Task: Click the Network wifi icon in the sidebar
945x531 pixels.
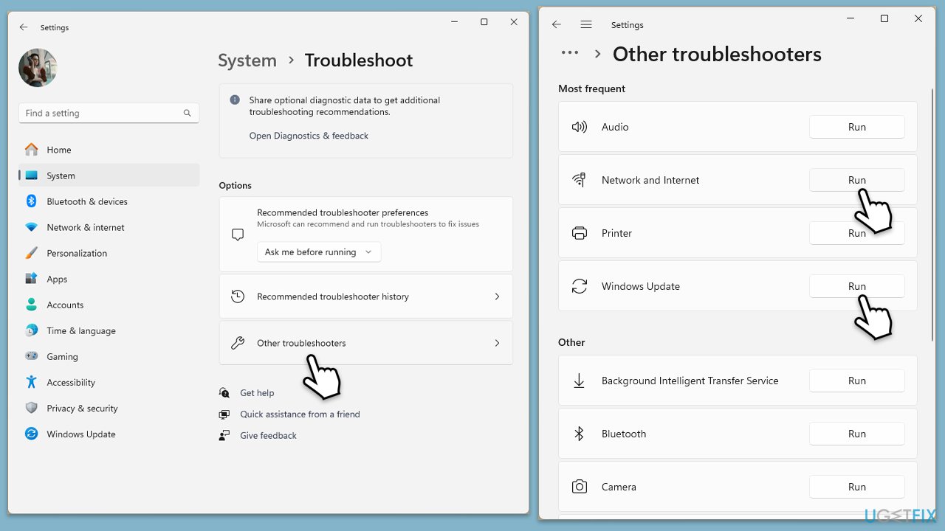Action: pos(31,227)
